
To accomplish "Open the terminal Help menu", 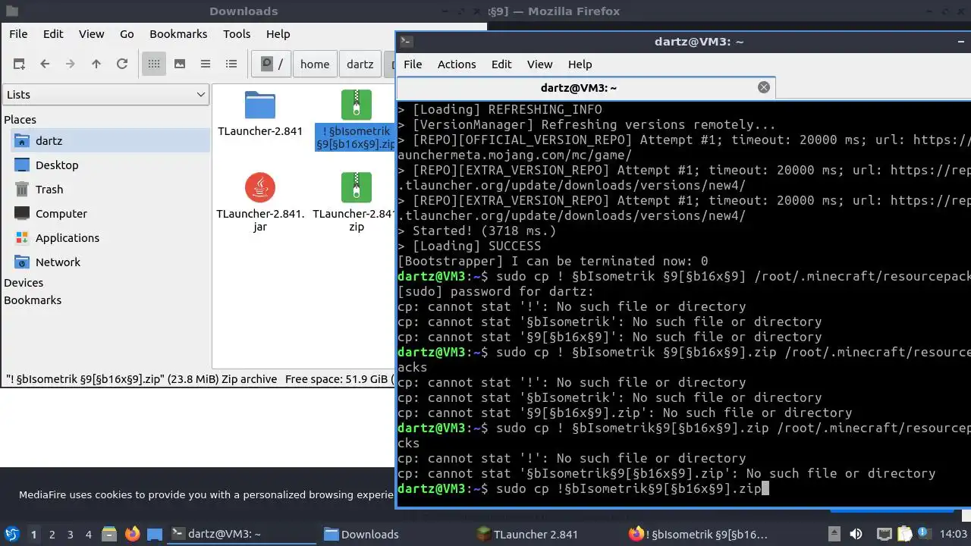I will point(580,64).
